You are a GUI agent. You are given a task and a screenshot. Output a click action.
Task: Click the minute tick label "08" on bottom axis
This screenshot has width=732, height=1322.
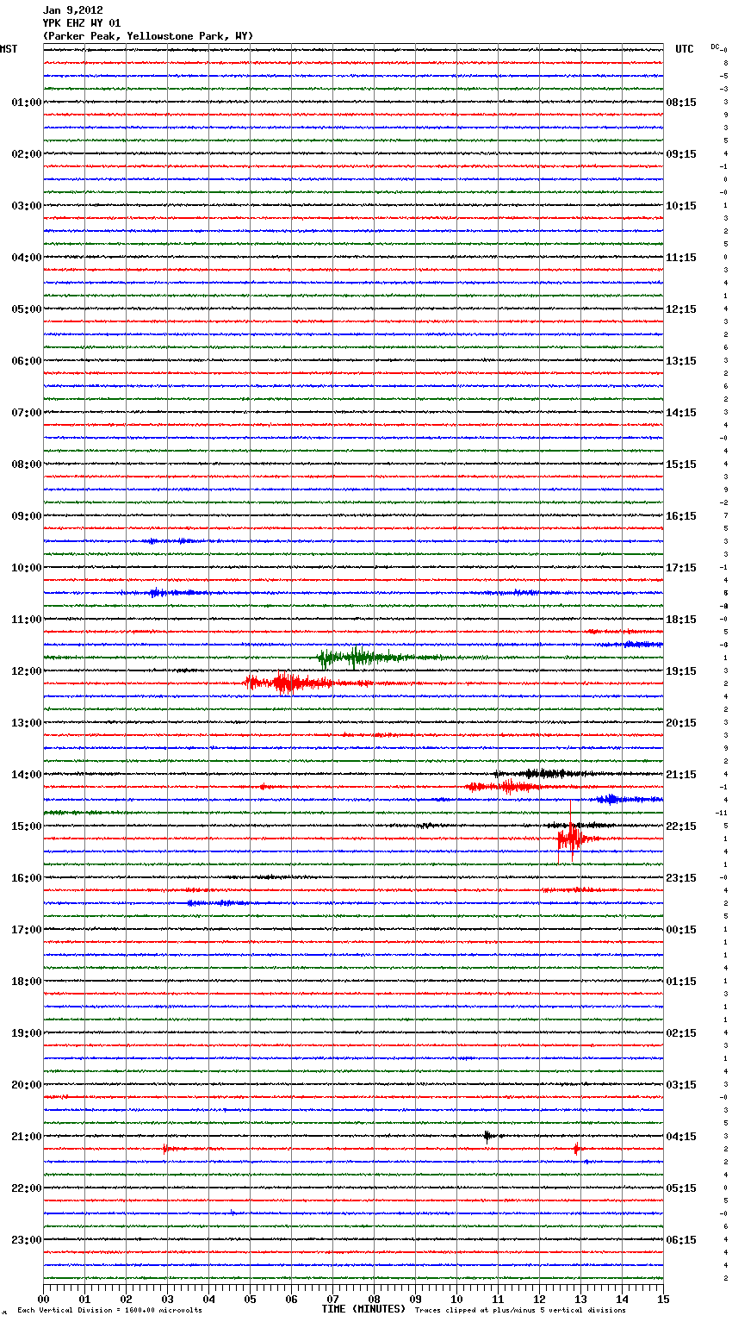374,1299
